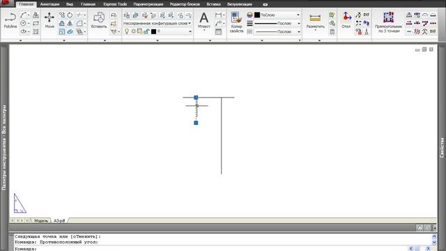Click the command window scroll-right arrow
Viewport: 446px width, 251px height.
pos(428,248)
